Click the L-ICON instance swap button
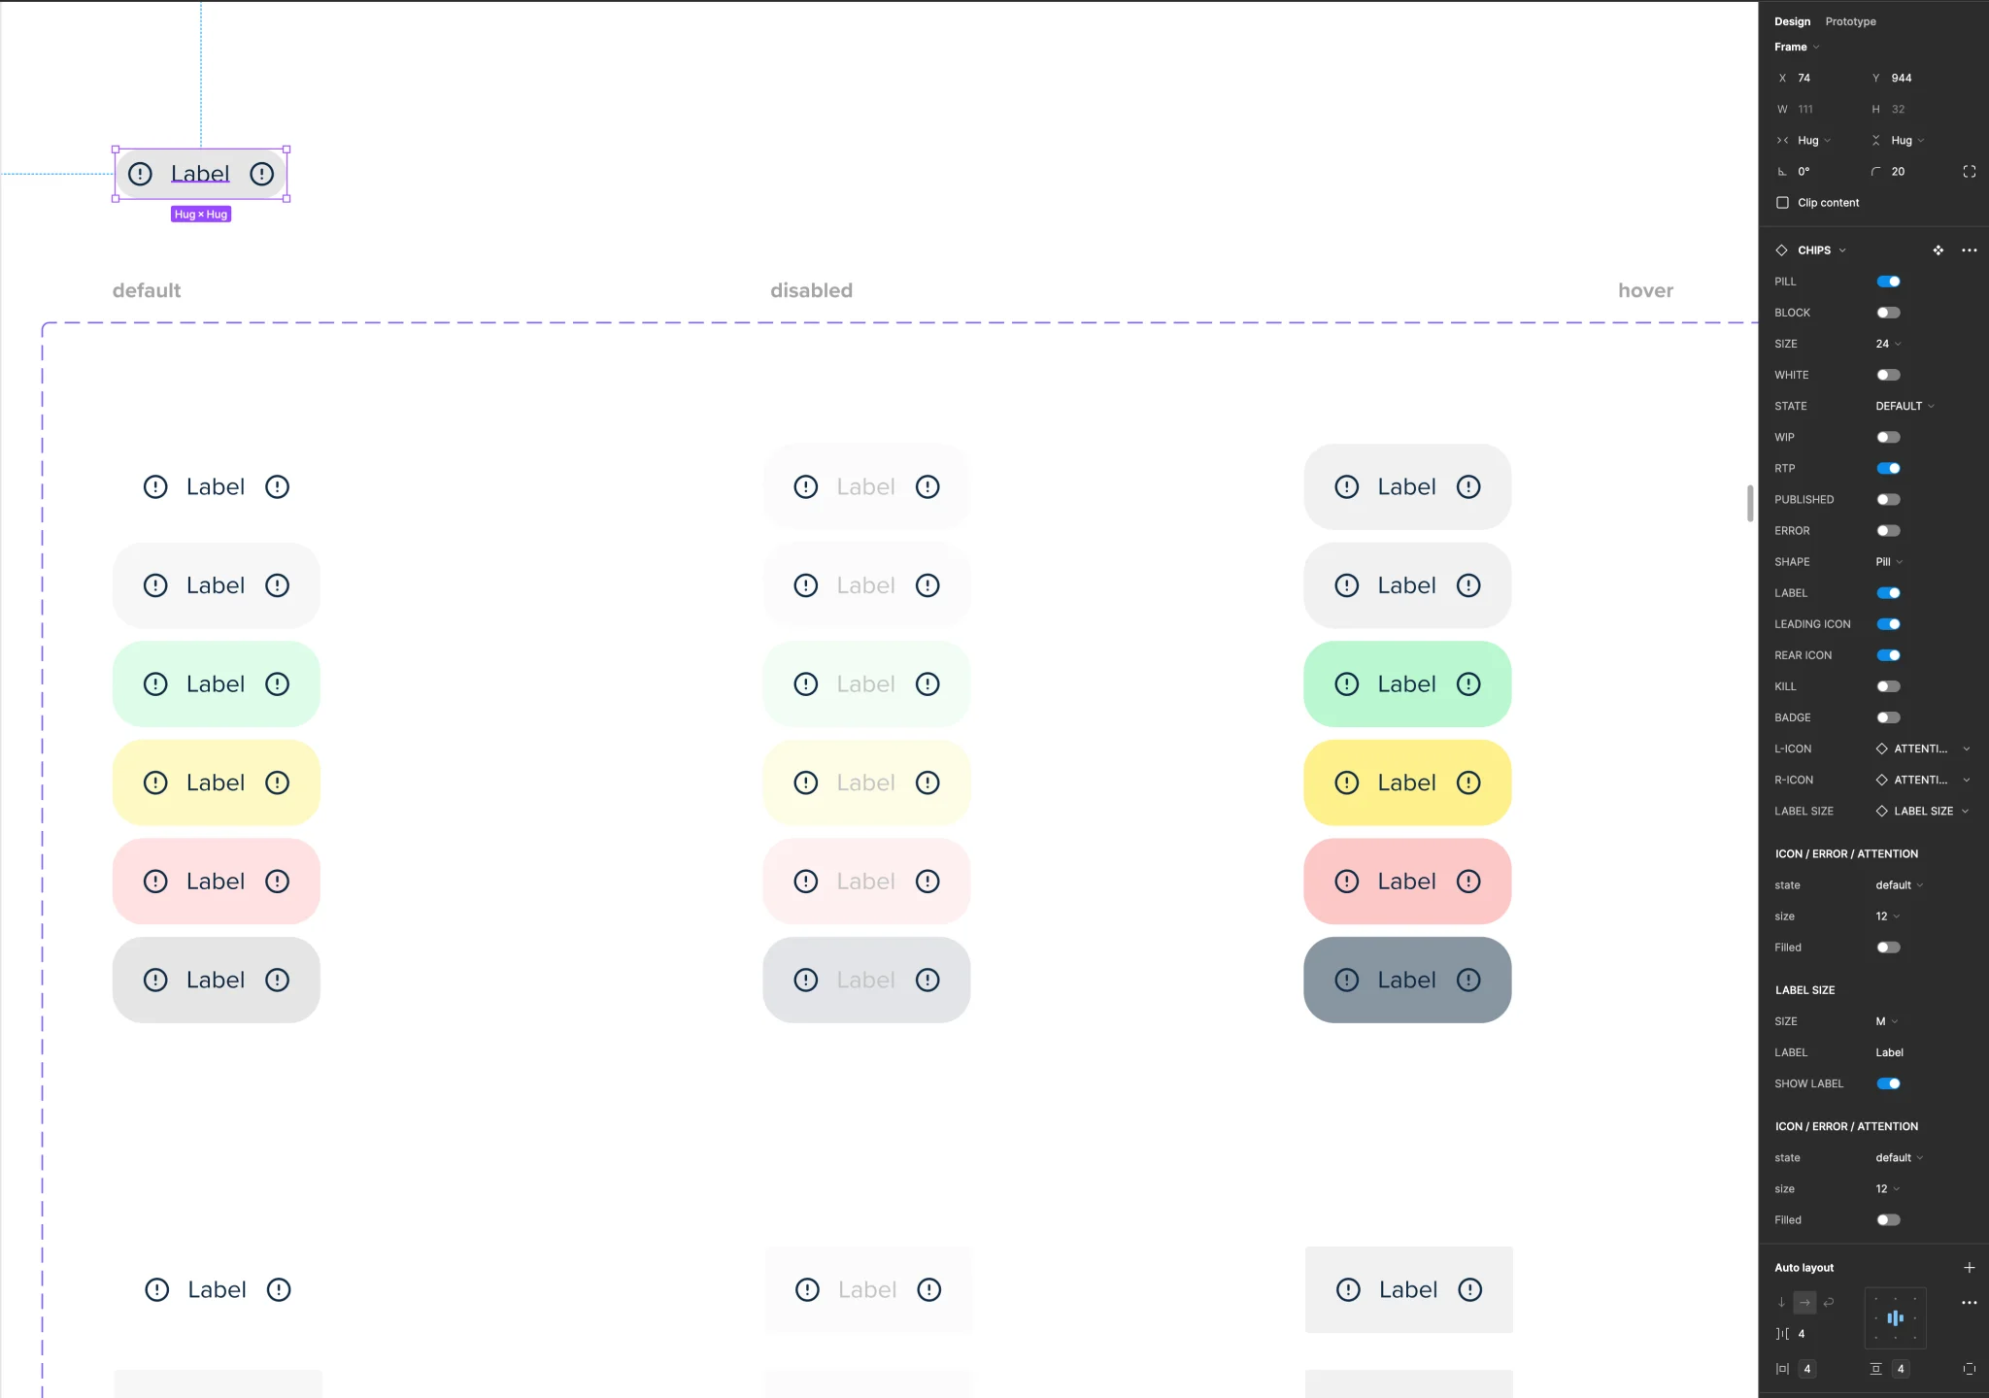This screenshot has height=1398, width=1989. 1921,749
